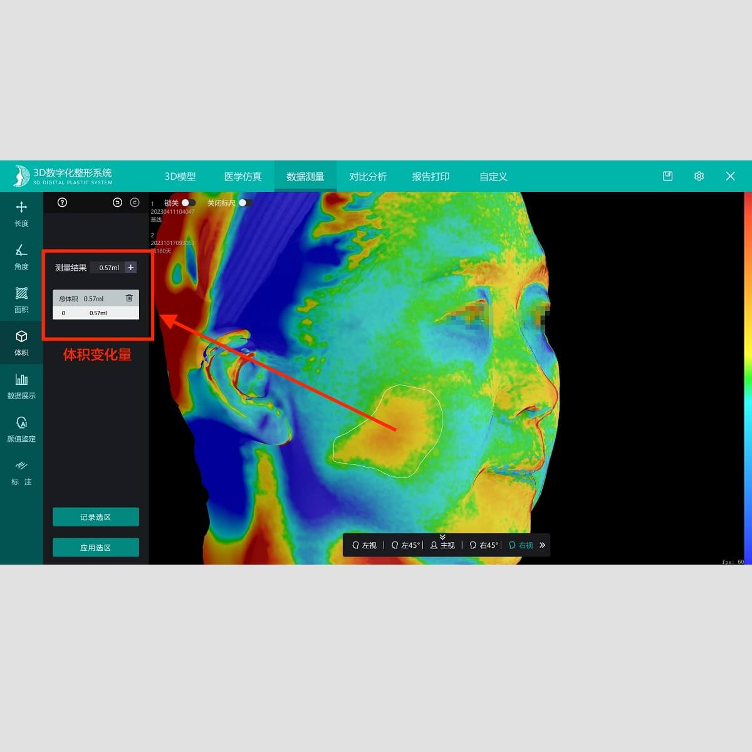Click the undo arrow icon in panel header
The image size is (752, 752).
tap(117, 202)
